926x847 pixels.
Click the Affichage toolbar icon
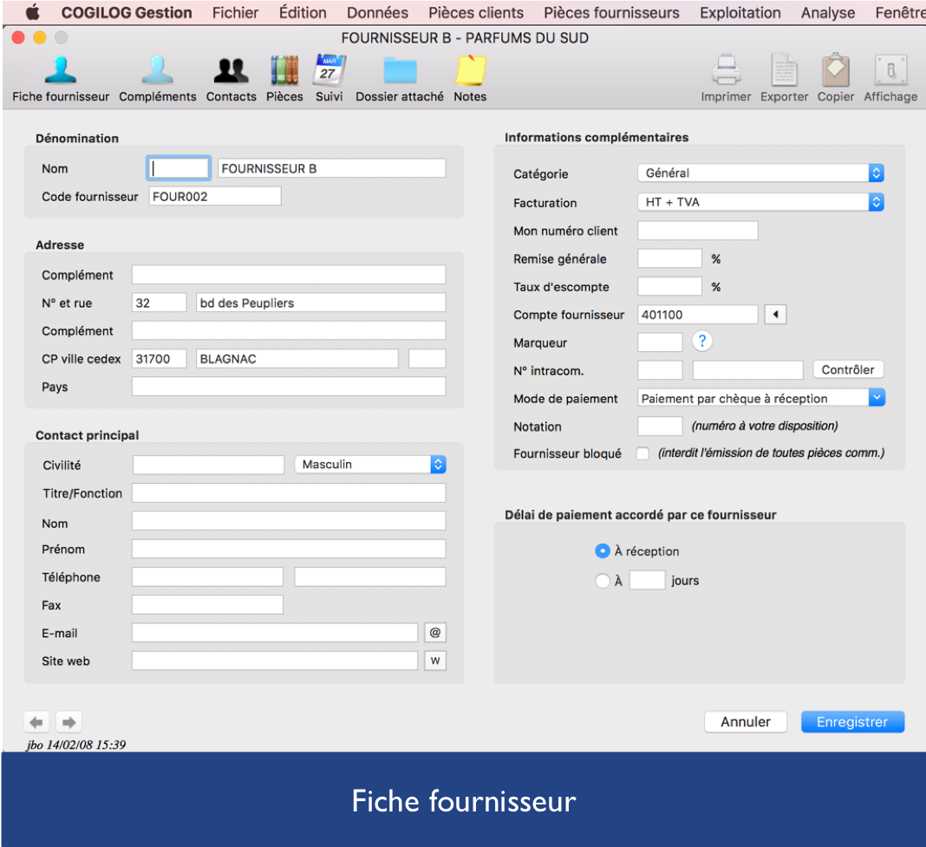pos(890,70)
